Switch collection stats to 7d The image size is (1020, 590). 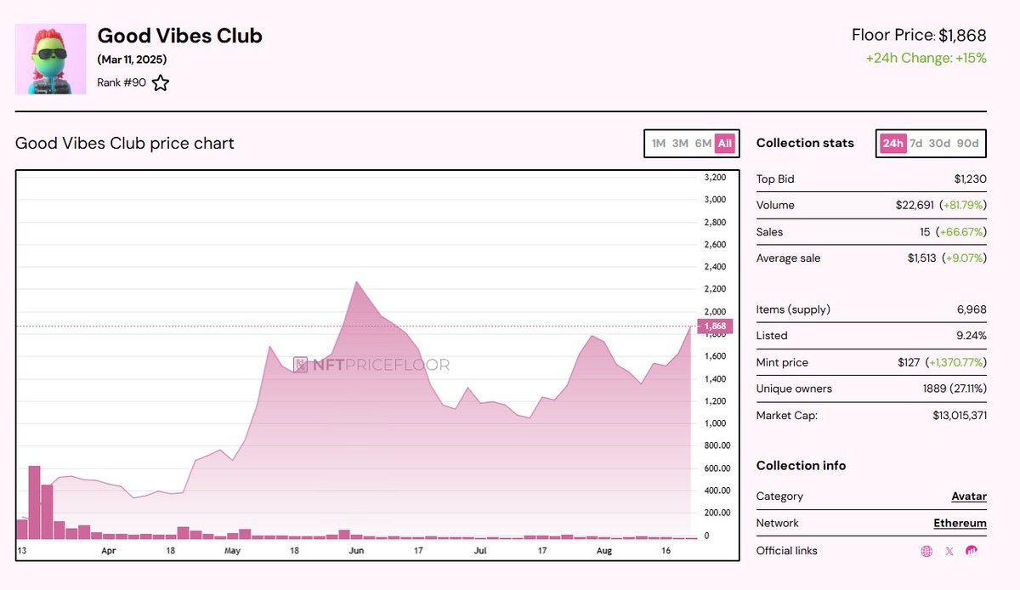tap(916, 144)
